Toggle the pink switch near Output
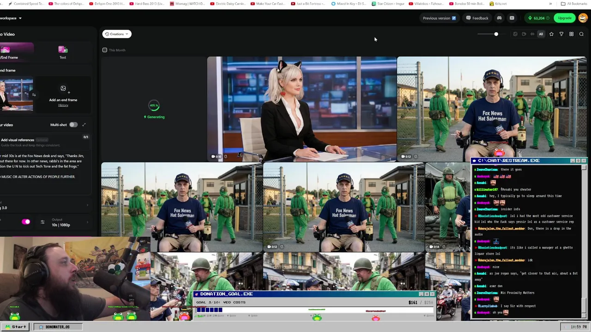This screenshot has width=591, height=332. [26, 222]
